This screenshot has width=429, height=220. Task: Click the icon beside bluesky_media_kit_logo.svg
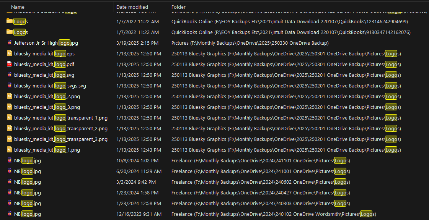pos(10,75)
